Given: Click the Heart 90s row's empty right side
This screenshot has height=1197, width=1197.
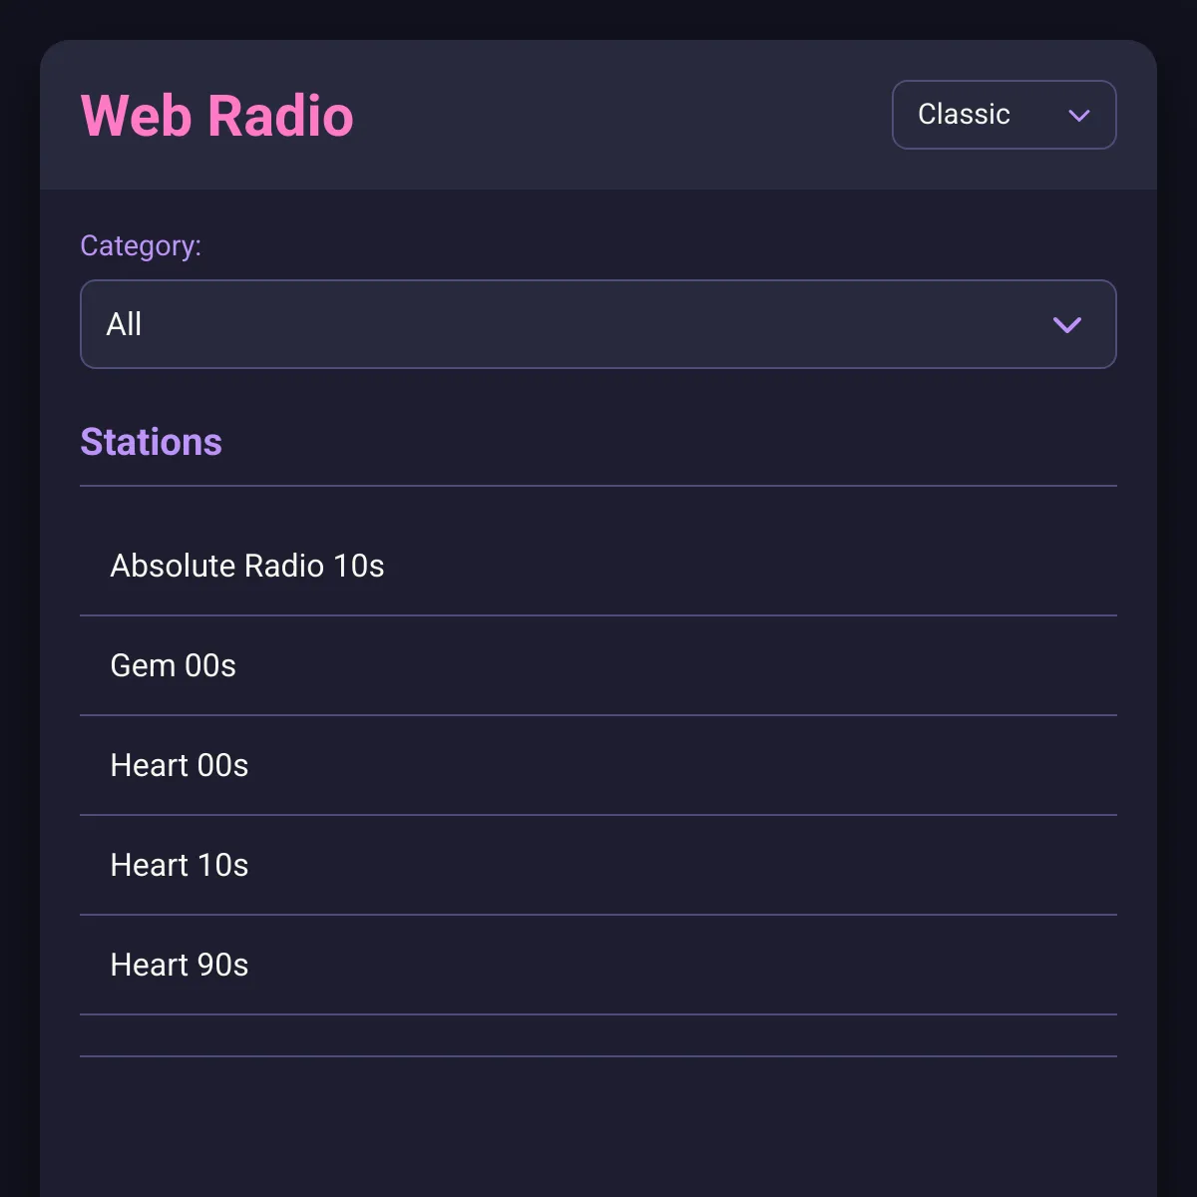Looking at the screenshot, I should [683, 965].
